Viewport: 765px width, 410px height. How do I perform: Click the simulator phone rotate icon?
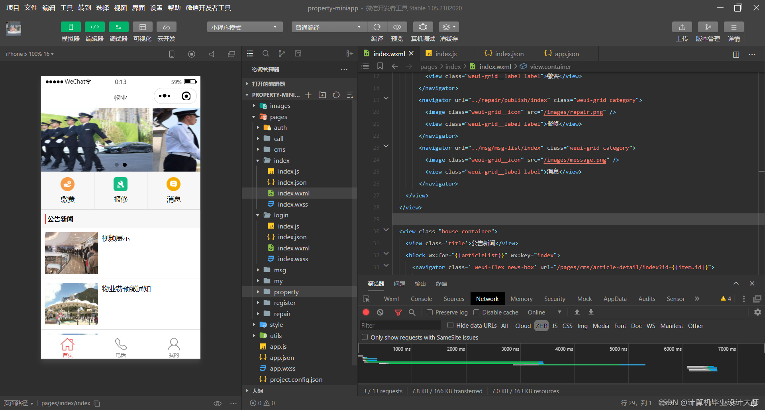tap(172, 54)
